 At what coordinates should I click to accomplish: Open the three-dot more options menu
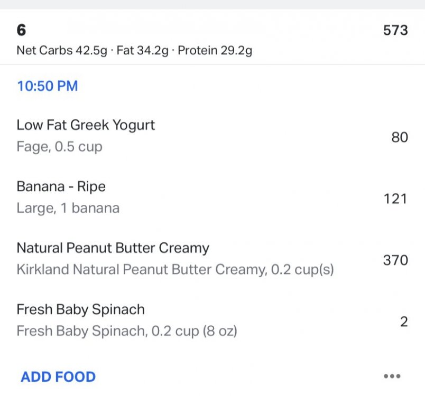pos(392,376)
